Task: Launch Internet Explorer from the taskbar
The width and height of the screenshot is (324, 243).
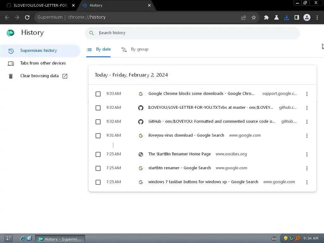Action: (22, 238)
